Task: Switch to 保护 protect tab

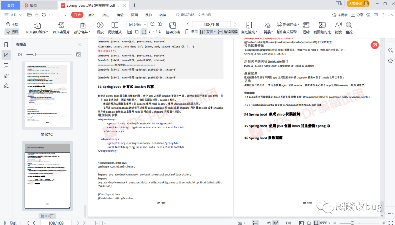Action: pos(148,15)
